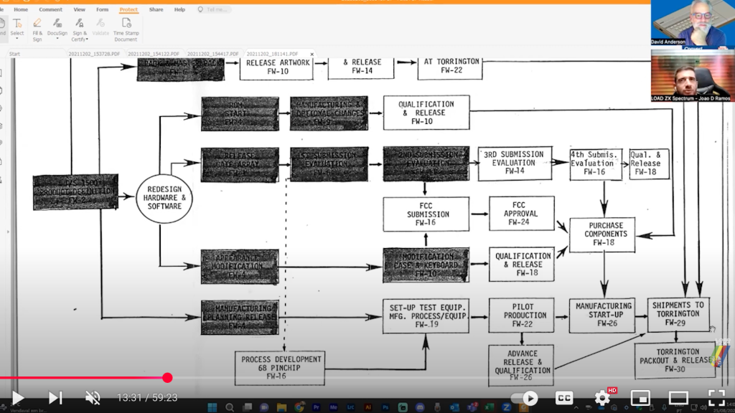Viewport: 735px width, 413px height.
Task: Select the Protect ribbon tab
Action: coord(128,9)
